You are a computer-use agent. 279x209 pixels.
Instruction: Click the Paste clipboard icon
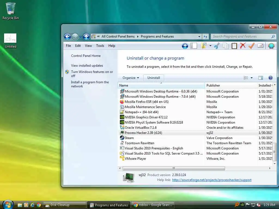tap(234, 46)
